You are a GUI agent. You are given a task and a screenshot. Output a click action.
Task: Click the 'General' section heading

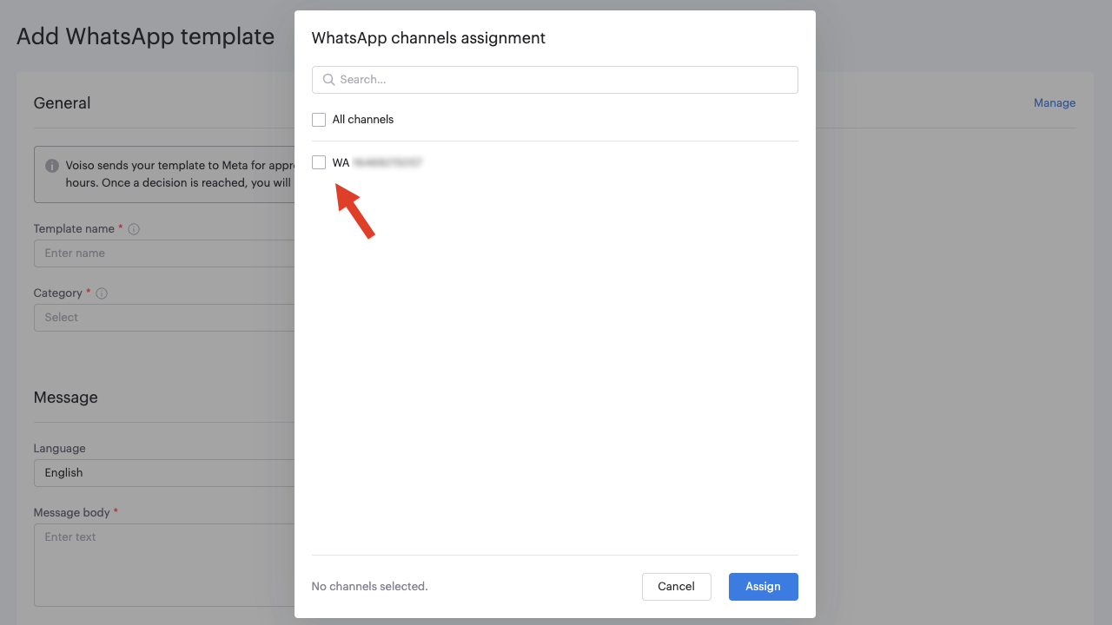(63, 102)
